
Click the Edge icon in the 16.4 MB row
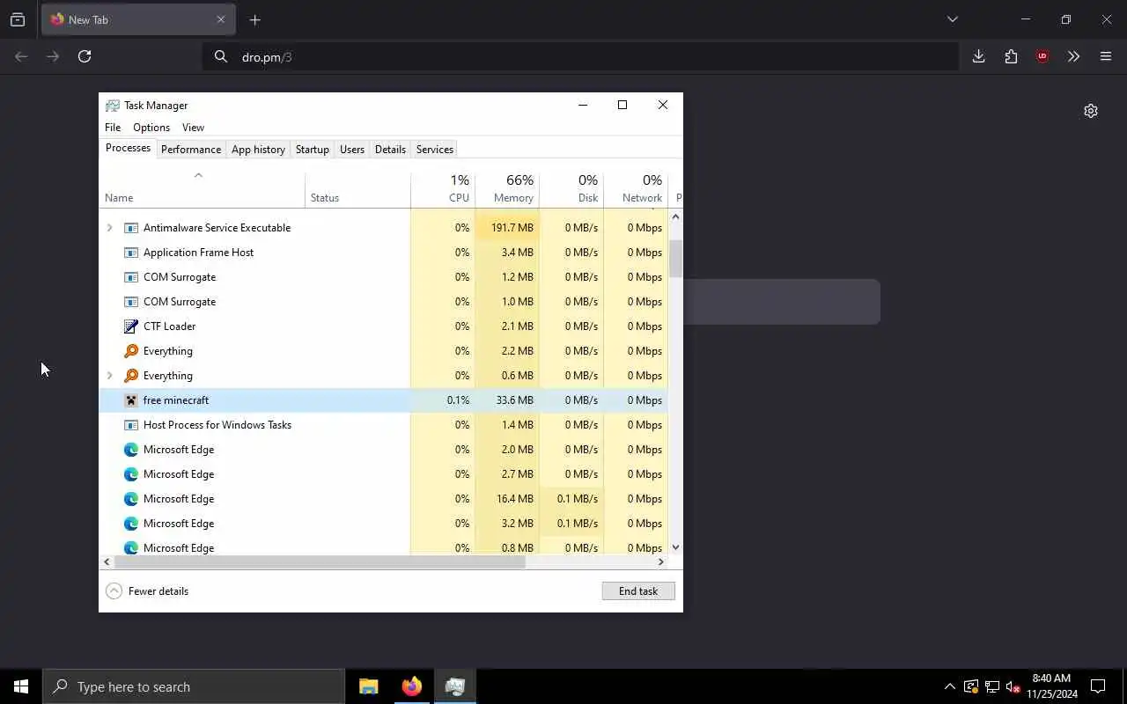click(x=131, y=499)
